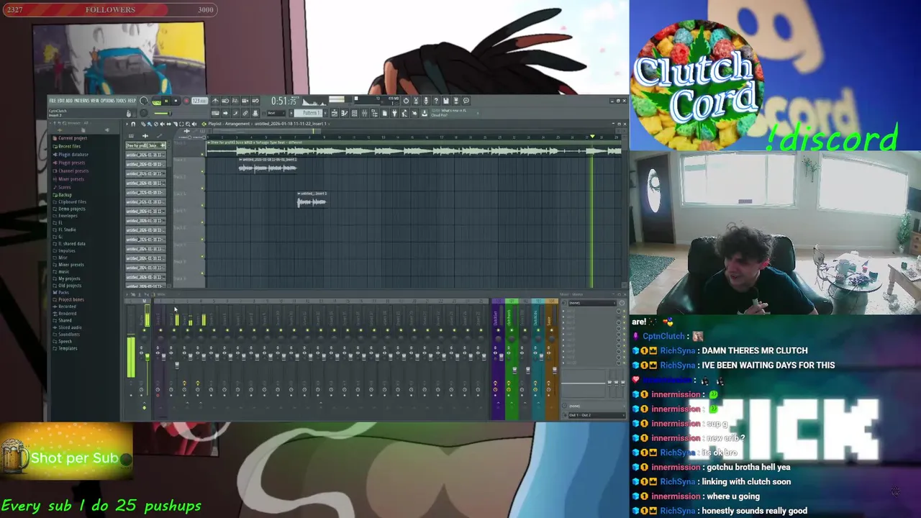Toggle the metronome
The image size is (921, 518).
215,101
